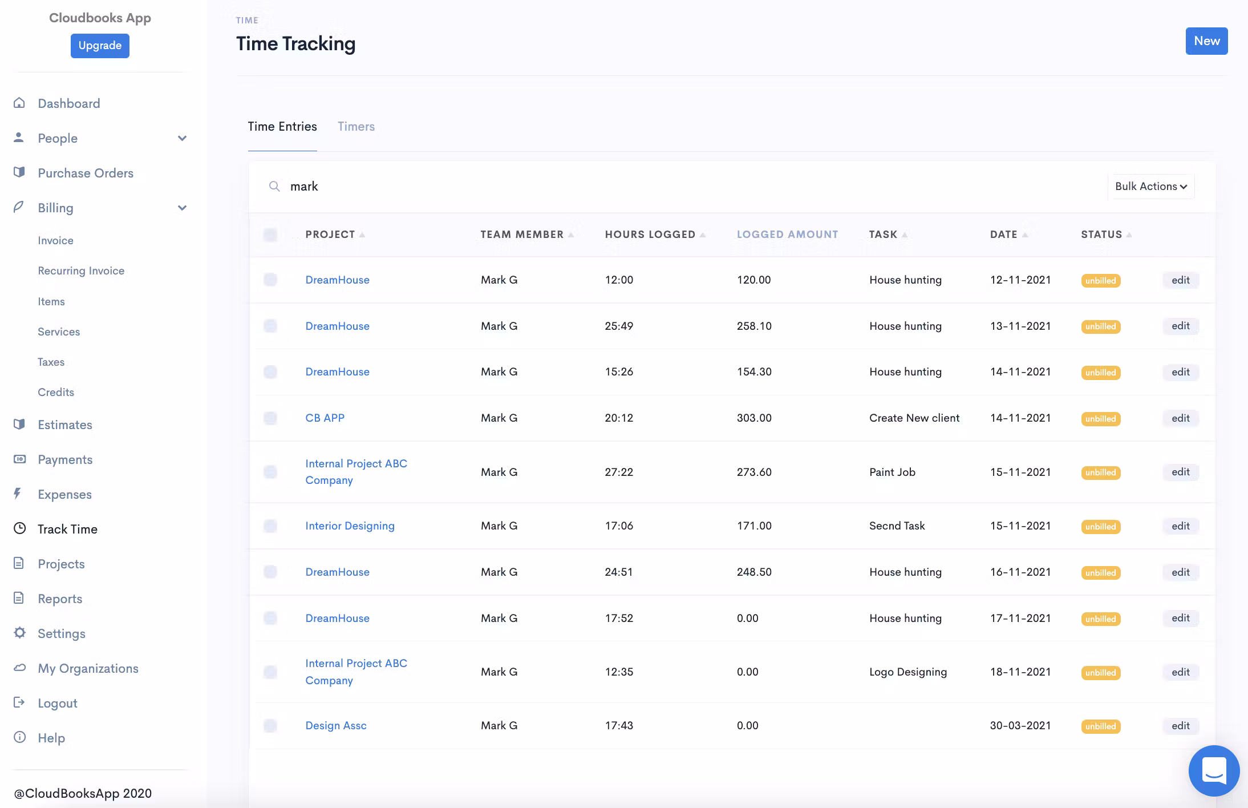Viewport: 1248px width, 808px height.
Task: Click the Track Time clock icon
Action: [19, 528]
